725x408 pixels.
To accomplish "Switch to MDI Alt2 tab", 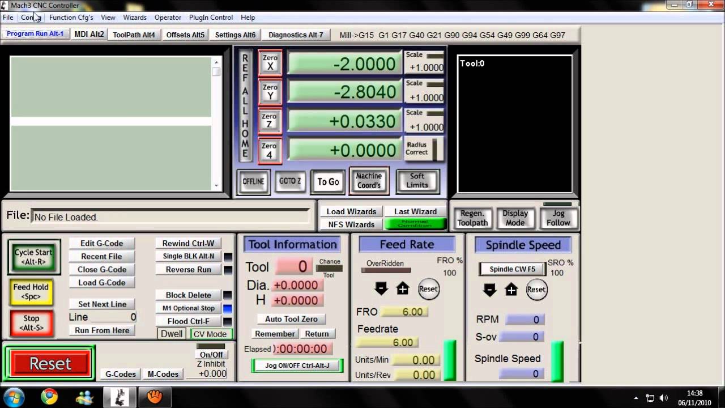I will (89, 34).
